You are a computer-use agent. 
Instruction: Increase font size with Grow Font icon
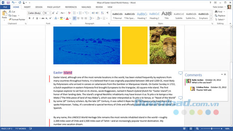(x=53, y=13)
